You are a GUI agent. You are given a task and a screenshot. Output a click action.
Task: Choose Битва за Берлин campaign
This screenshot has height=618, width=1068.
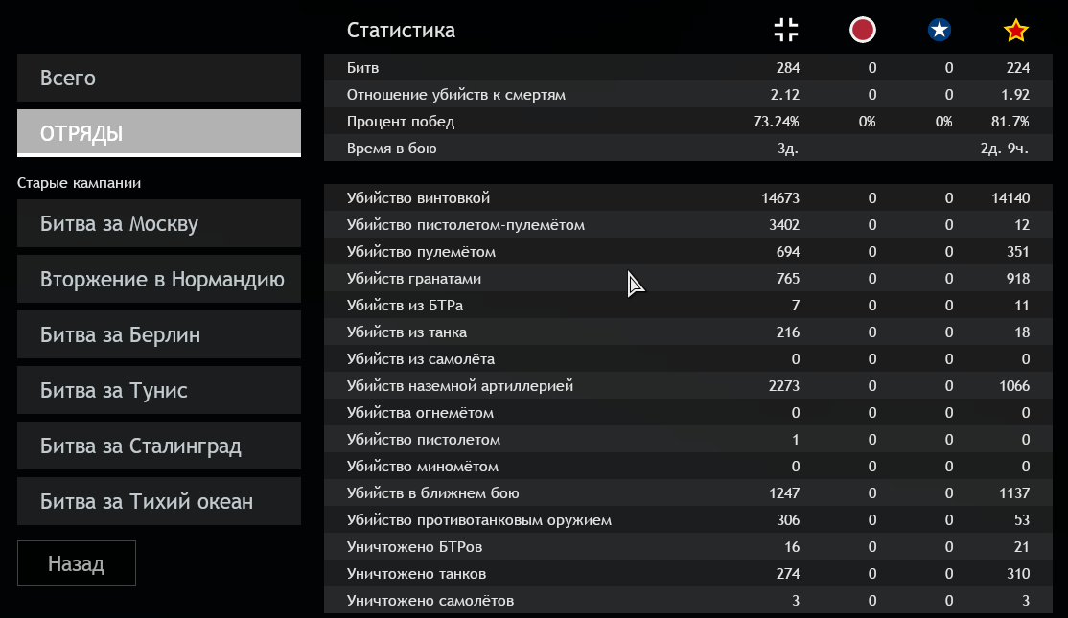tap(159, 335)
